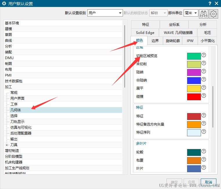Image resolution: width=221 pixels, height=189 pixels.
Task: Select 制图 in the category list
Action: click(63, 64)
